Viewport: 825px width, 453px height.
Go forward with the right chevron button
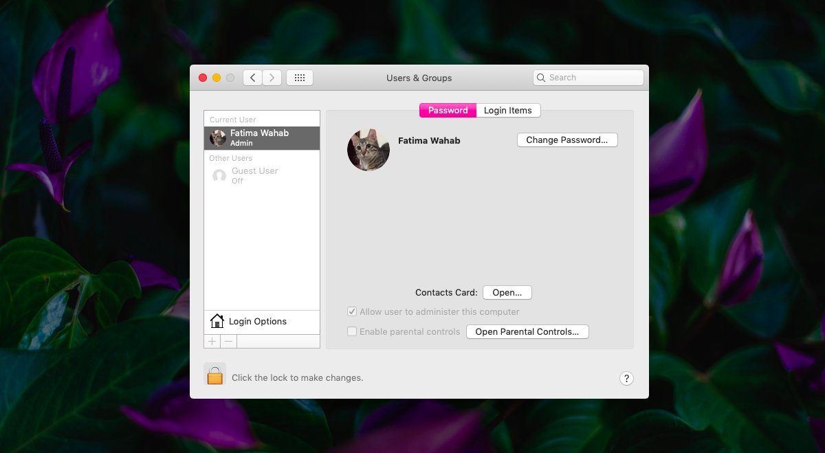pos(272,78)
